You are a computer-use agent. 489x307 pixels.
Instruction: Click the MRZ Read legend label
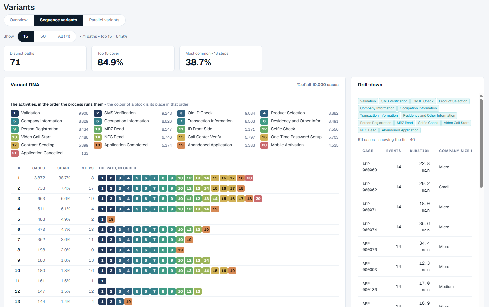[114, 129]
